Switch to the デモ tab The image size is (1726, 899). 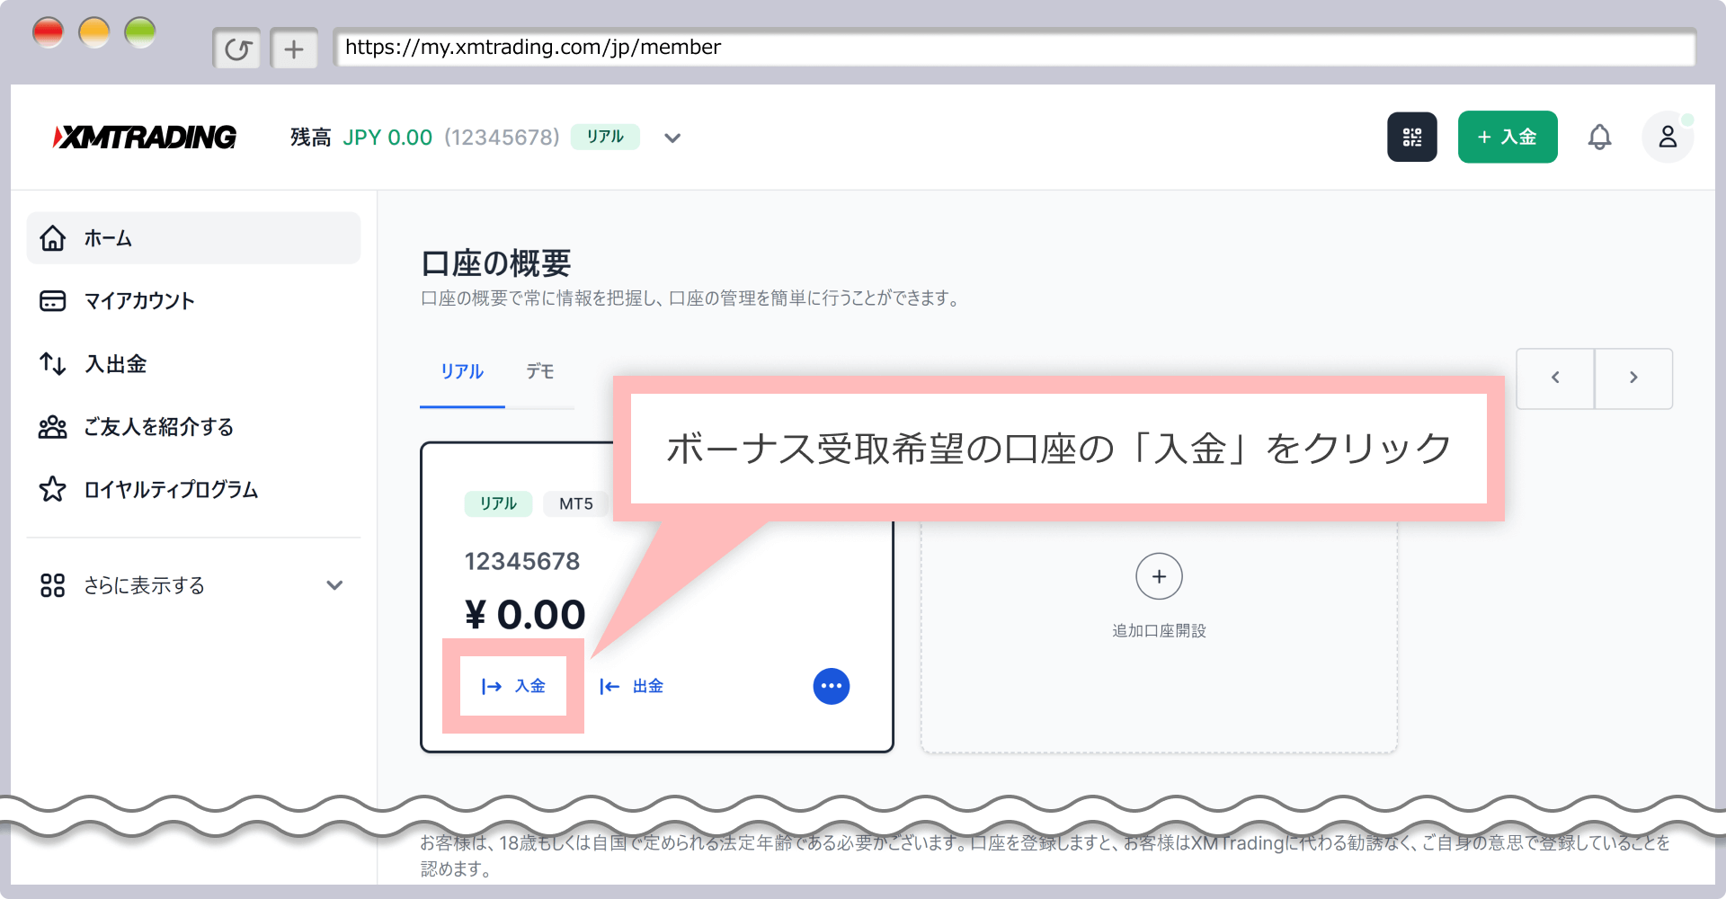click(539, 371)
